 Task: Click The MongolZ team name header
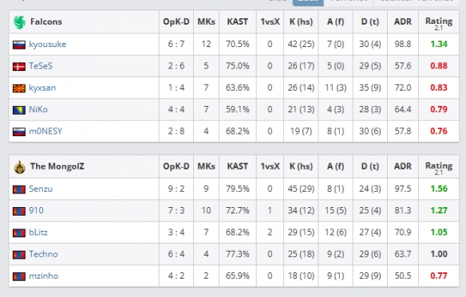[57, 166]
